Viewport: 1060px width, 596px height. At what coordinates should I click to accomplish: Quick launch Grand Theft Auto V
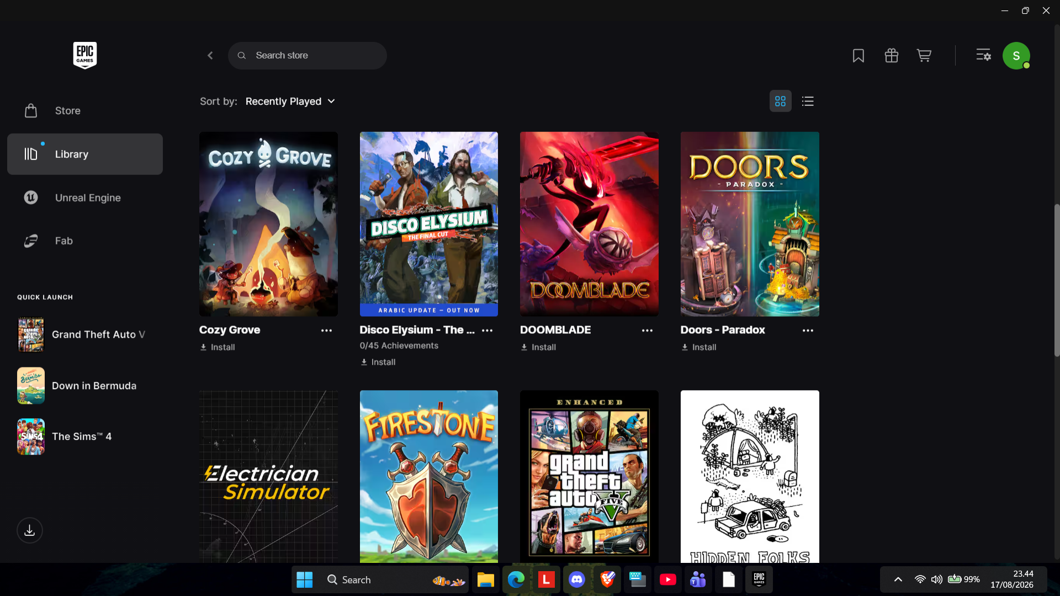(85, 334)
